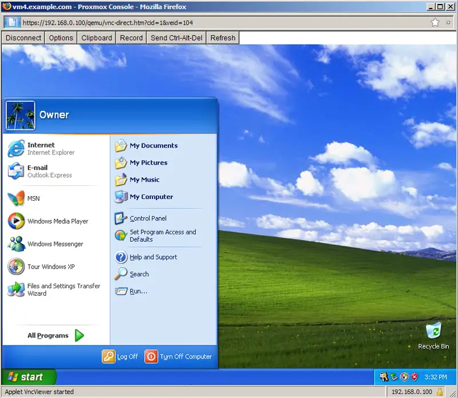Click the red Turn Off Computer icon

tap(151, 357)
